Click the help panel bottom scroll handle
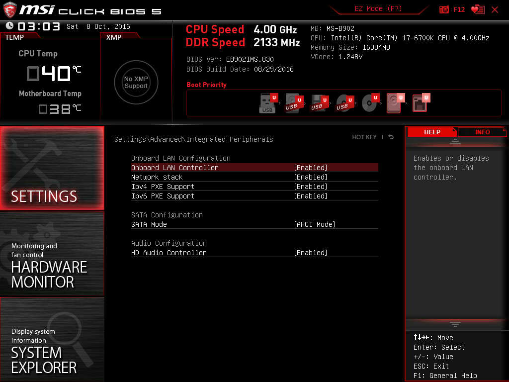The image size is (509, 382). (x=455, y=324)
